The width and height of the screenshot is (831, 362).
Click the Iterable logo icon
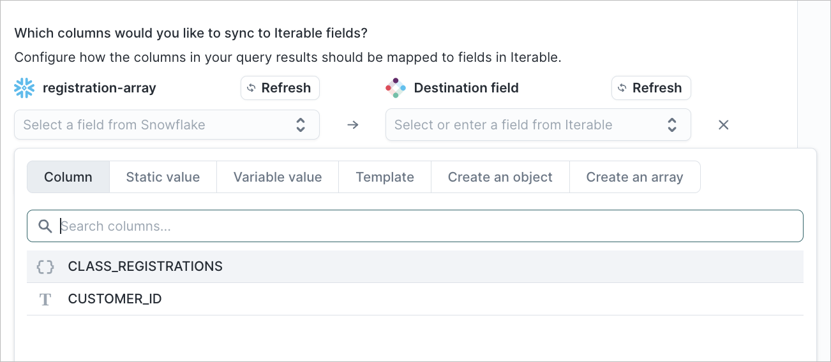point(396,88)
